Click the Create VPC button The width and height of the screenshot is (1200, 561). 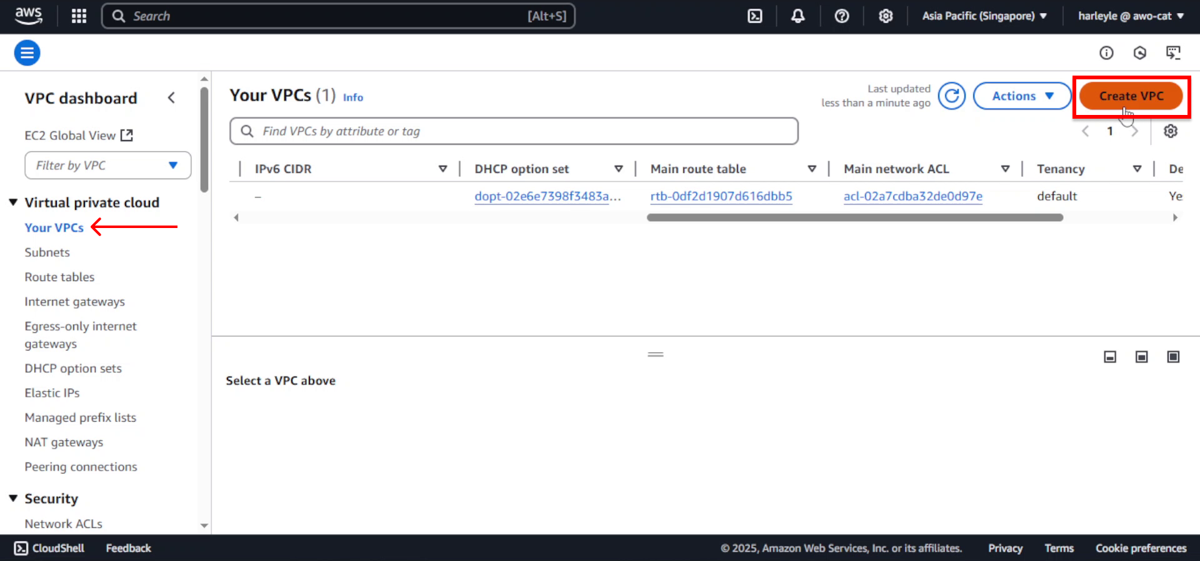pyautogui.click(x=1131, y=96)
